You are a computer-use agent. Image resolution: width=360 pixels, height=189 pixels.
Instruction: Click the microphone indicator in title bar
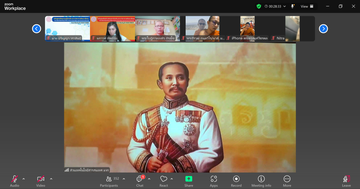[x=292, y=6]
